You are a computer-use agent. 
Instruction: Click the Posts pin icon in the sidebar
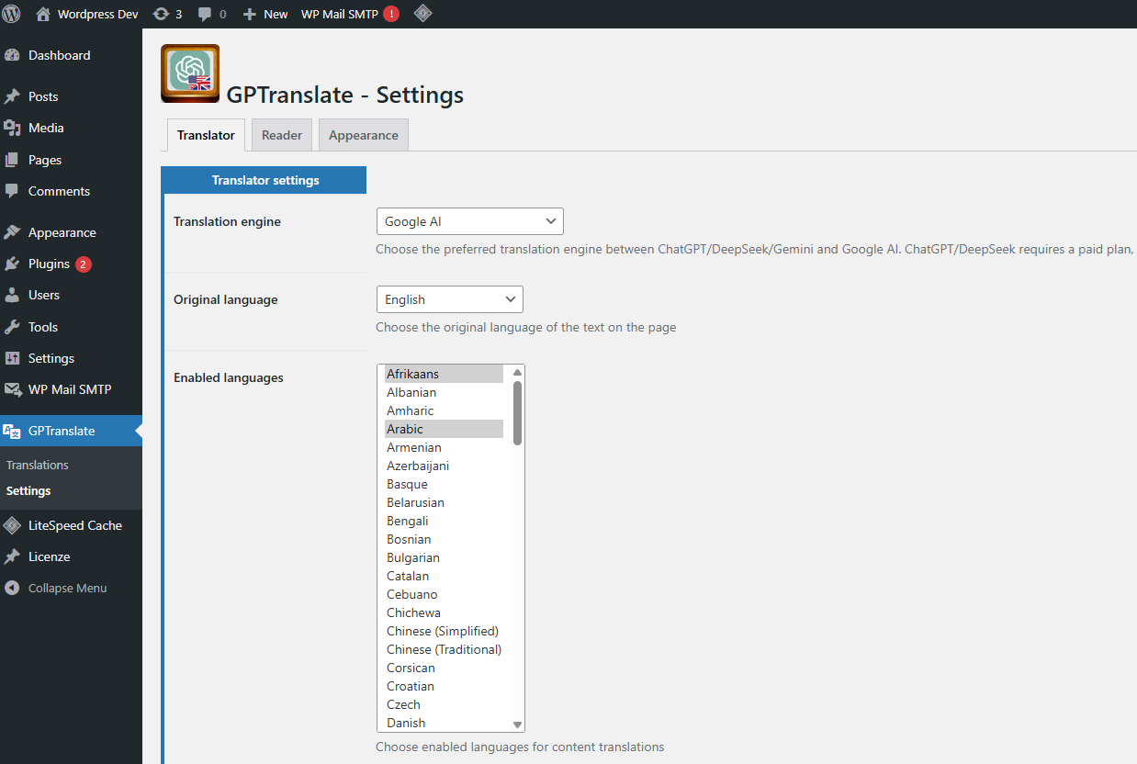(x=12, y=96)
